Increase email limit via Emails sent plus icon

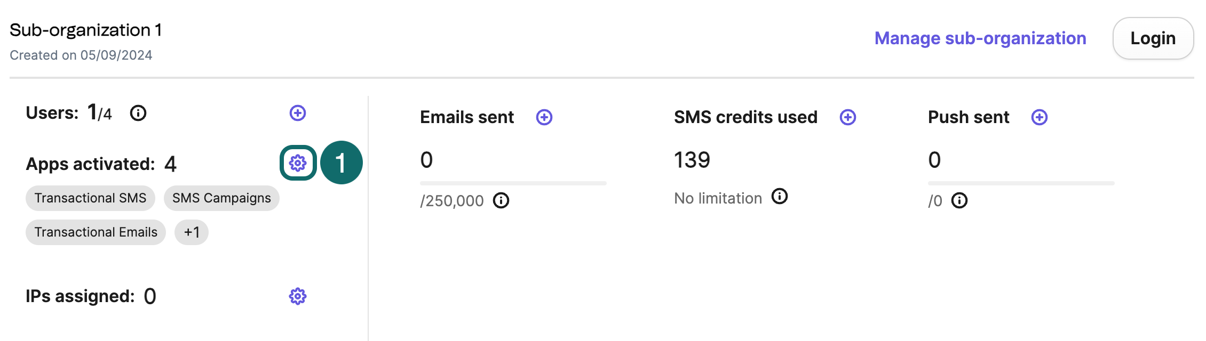[x=543, y=117]
